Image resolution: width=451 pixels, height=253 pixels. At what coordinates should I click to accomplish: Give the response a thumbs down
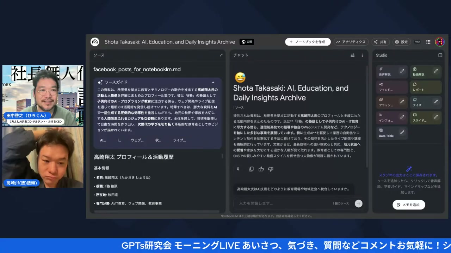(271, 169)
